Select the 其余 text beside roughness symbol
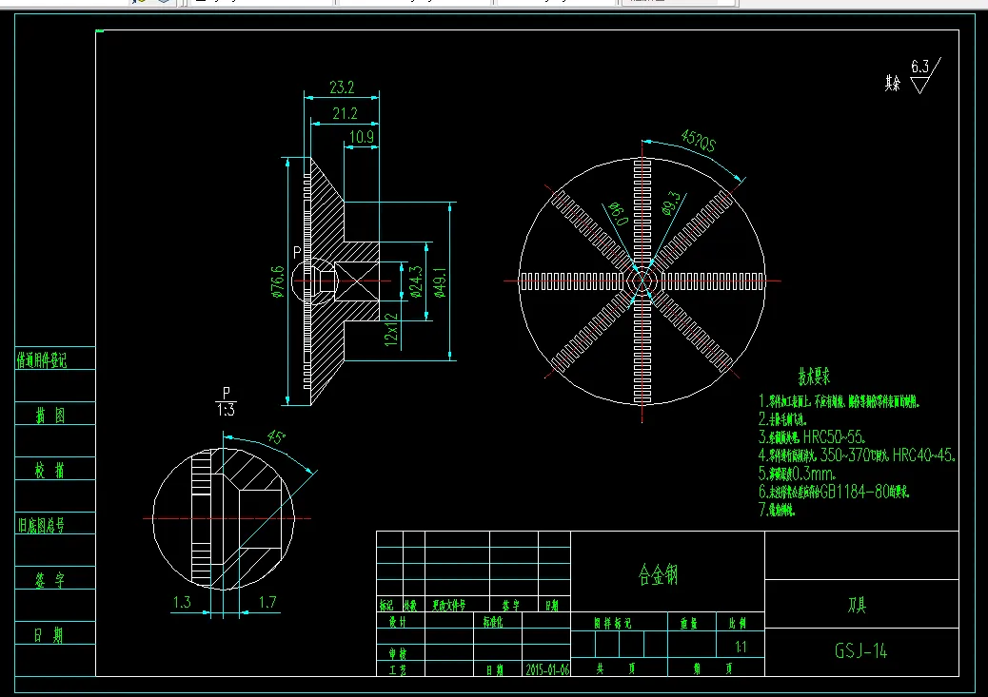This screenshot has width=988, height=697. click(893, 83)
